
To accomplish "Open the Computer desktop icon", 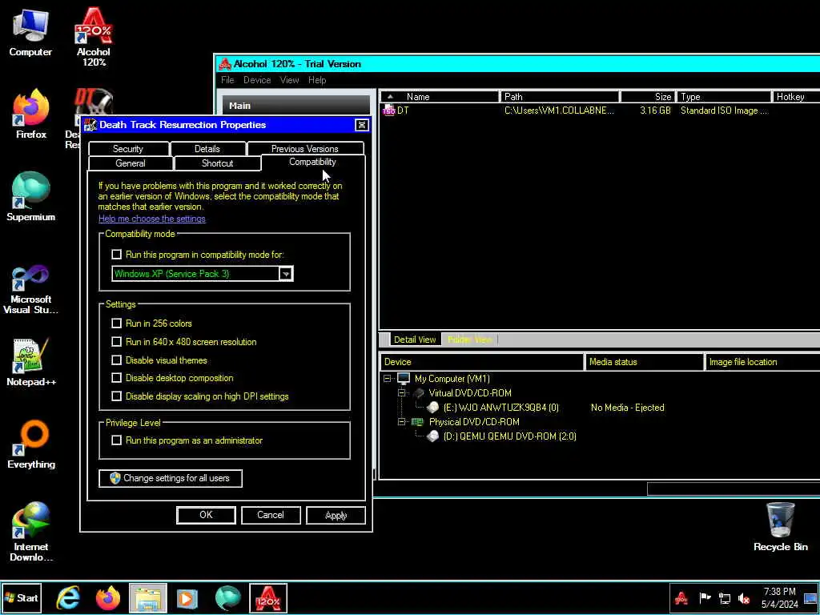I will 30,31.
